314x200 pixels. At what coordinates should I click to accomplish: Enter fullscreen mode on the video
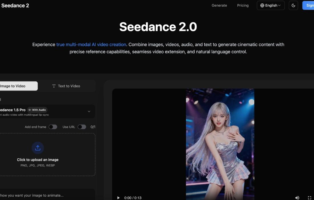[309, 198]
